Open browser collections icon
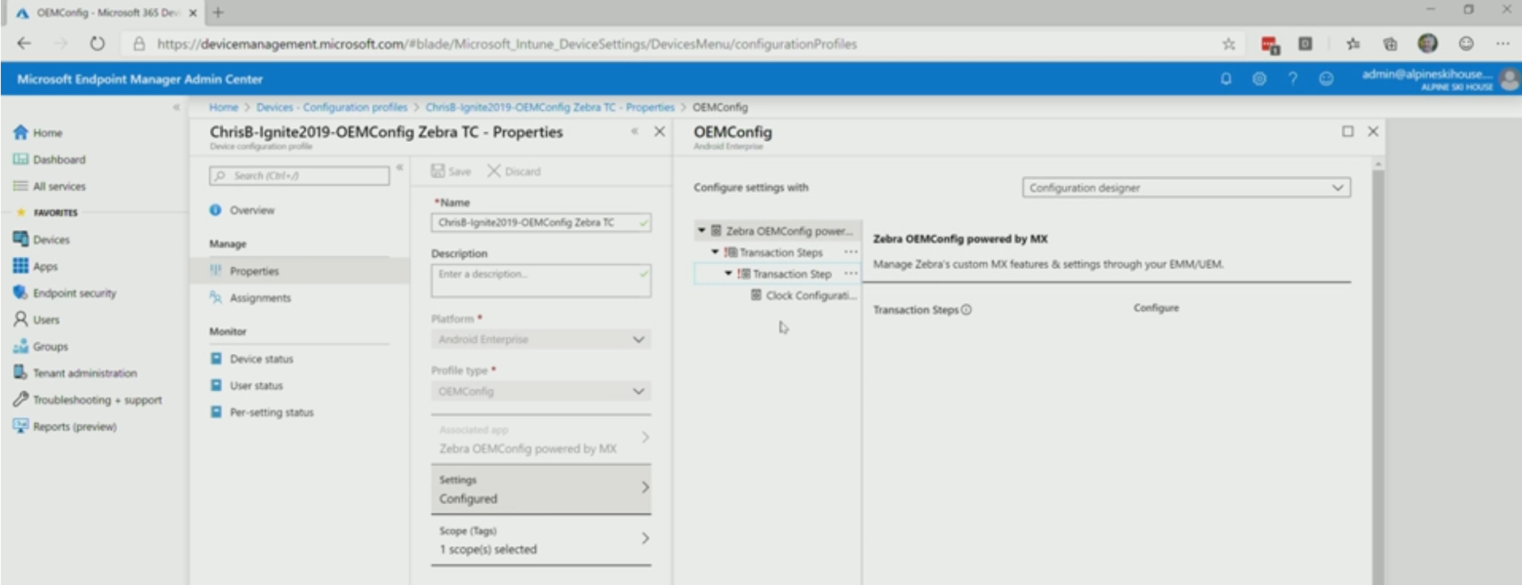The width and height of the screenshot is (1522, 585). point(1390,44)
